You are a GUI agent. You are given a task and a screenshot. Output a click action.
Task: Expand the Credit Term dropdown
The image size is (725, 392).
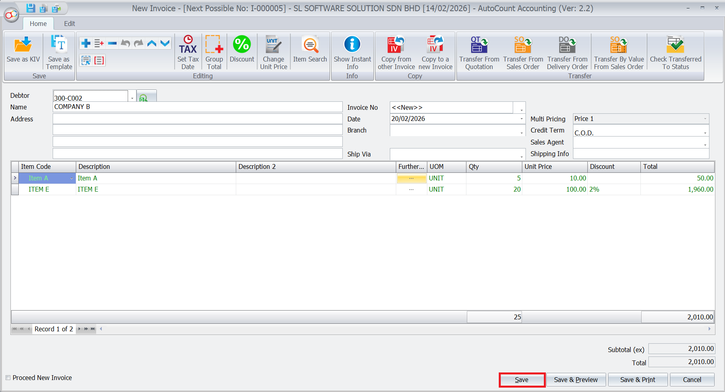point(705,133)
